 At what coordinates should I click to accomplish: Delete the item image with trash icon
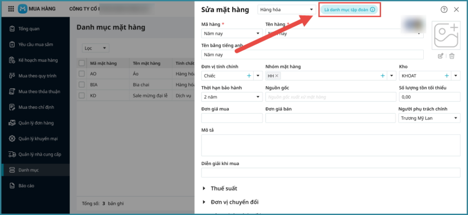452,56
